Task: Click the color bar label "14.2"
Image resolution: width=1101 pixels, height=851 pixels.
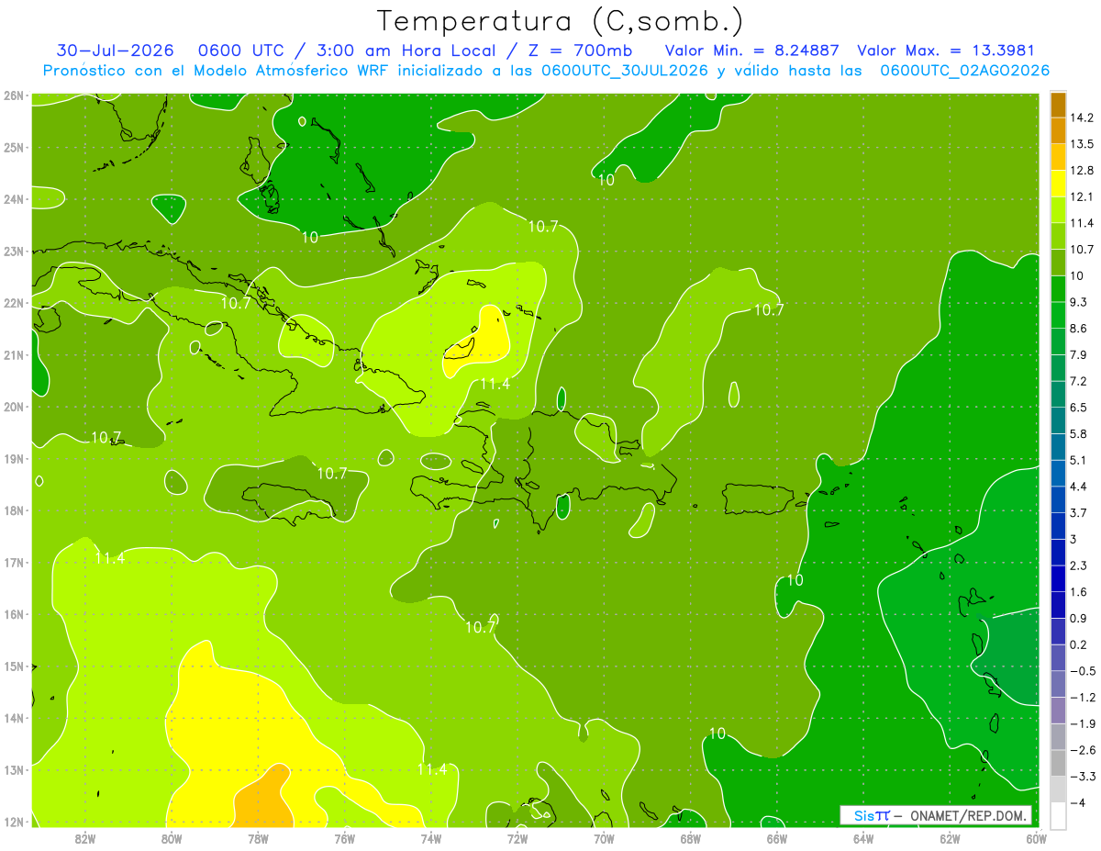Action: pos(1082,118)
